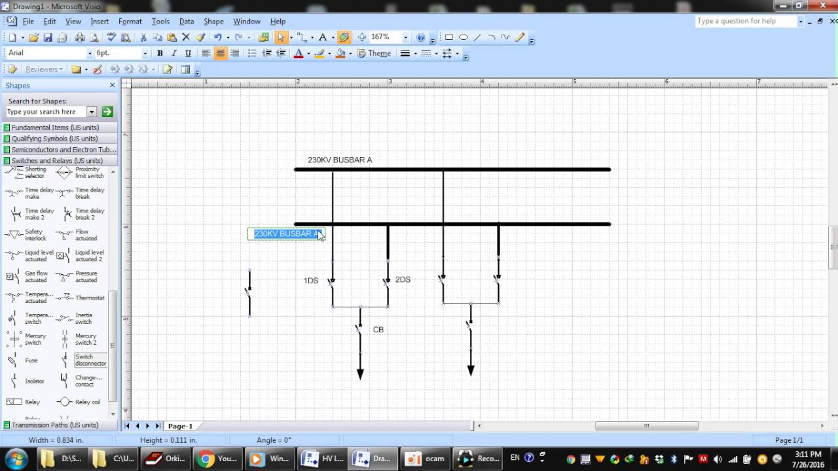The image size is (838, 471).
Task: Select the Switch disconnector shape
Action: [82, 360]
